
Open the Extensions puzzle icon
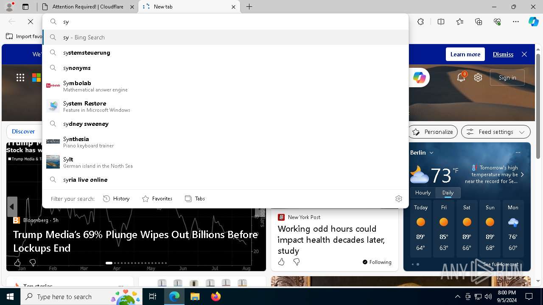coord(420,22)
